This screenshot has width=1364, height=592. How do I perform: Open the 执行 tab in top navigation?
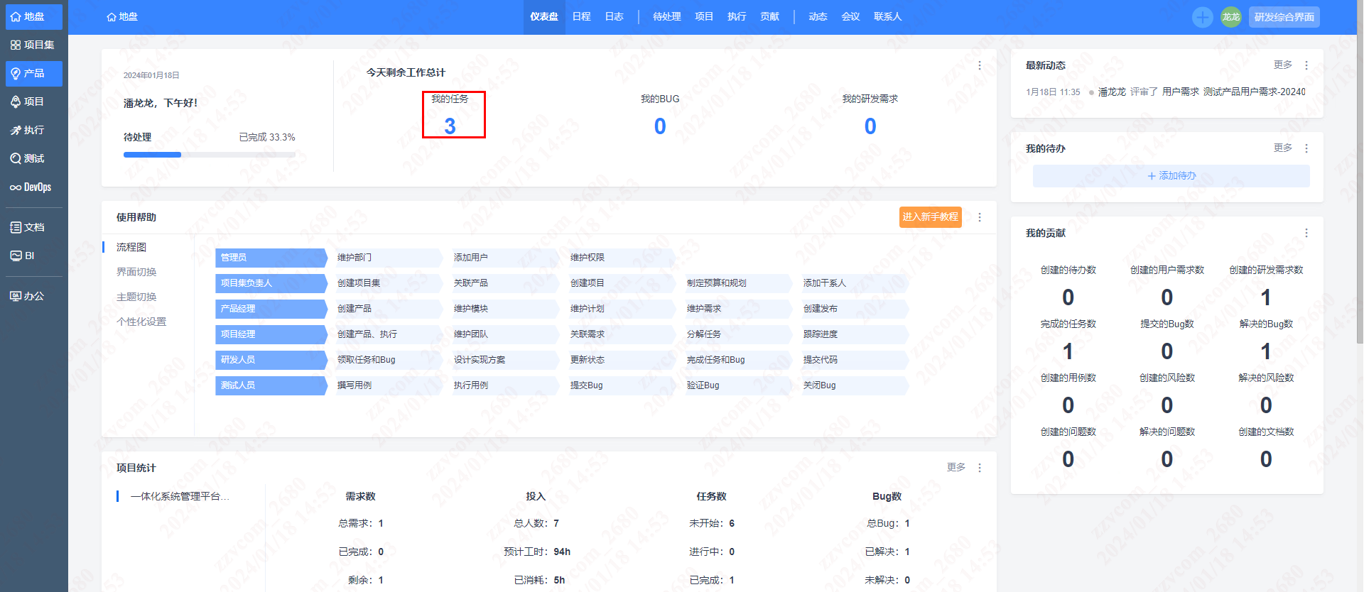(736, 16)
